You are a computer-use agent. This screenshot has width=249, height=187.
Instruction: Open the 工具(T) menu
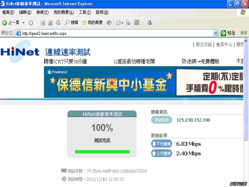[85, 12]
